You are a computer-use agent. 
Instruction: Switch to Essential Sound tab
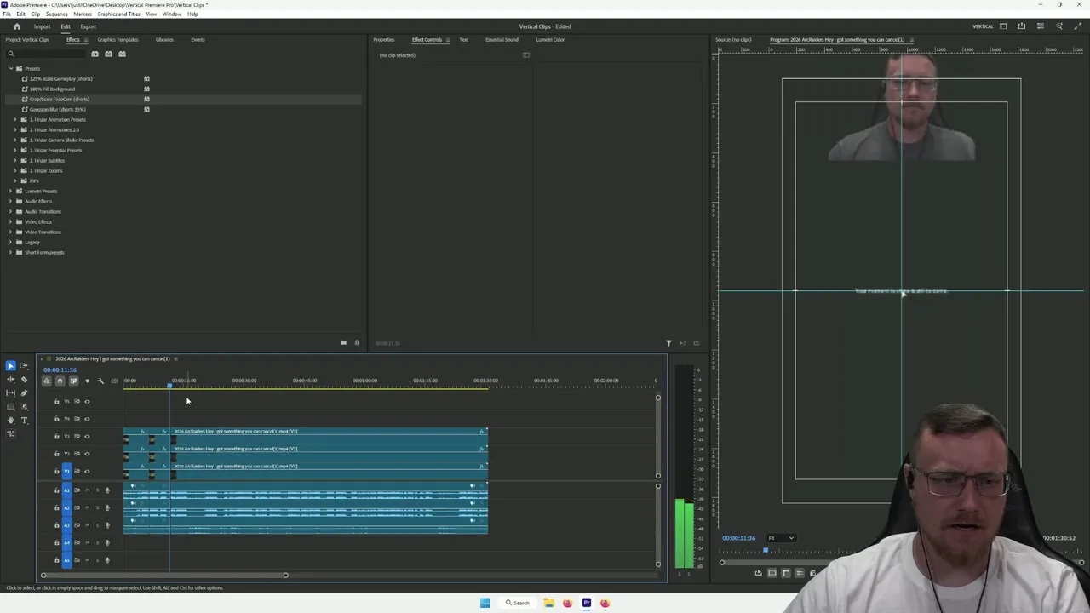point(502,39)
